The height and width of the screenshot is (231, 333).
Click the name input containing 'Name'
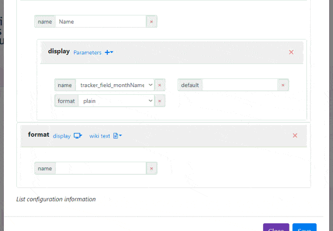click(101, 22)
